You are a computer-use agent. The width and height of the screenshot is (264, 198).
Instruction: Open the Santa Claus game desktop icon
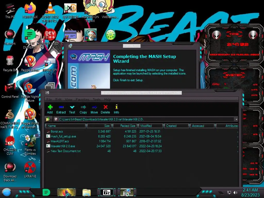[90, 35]
